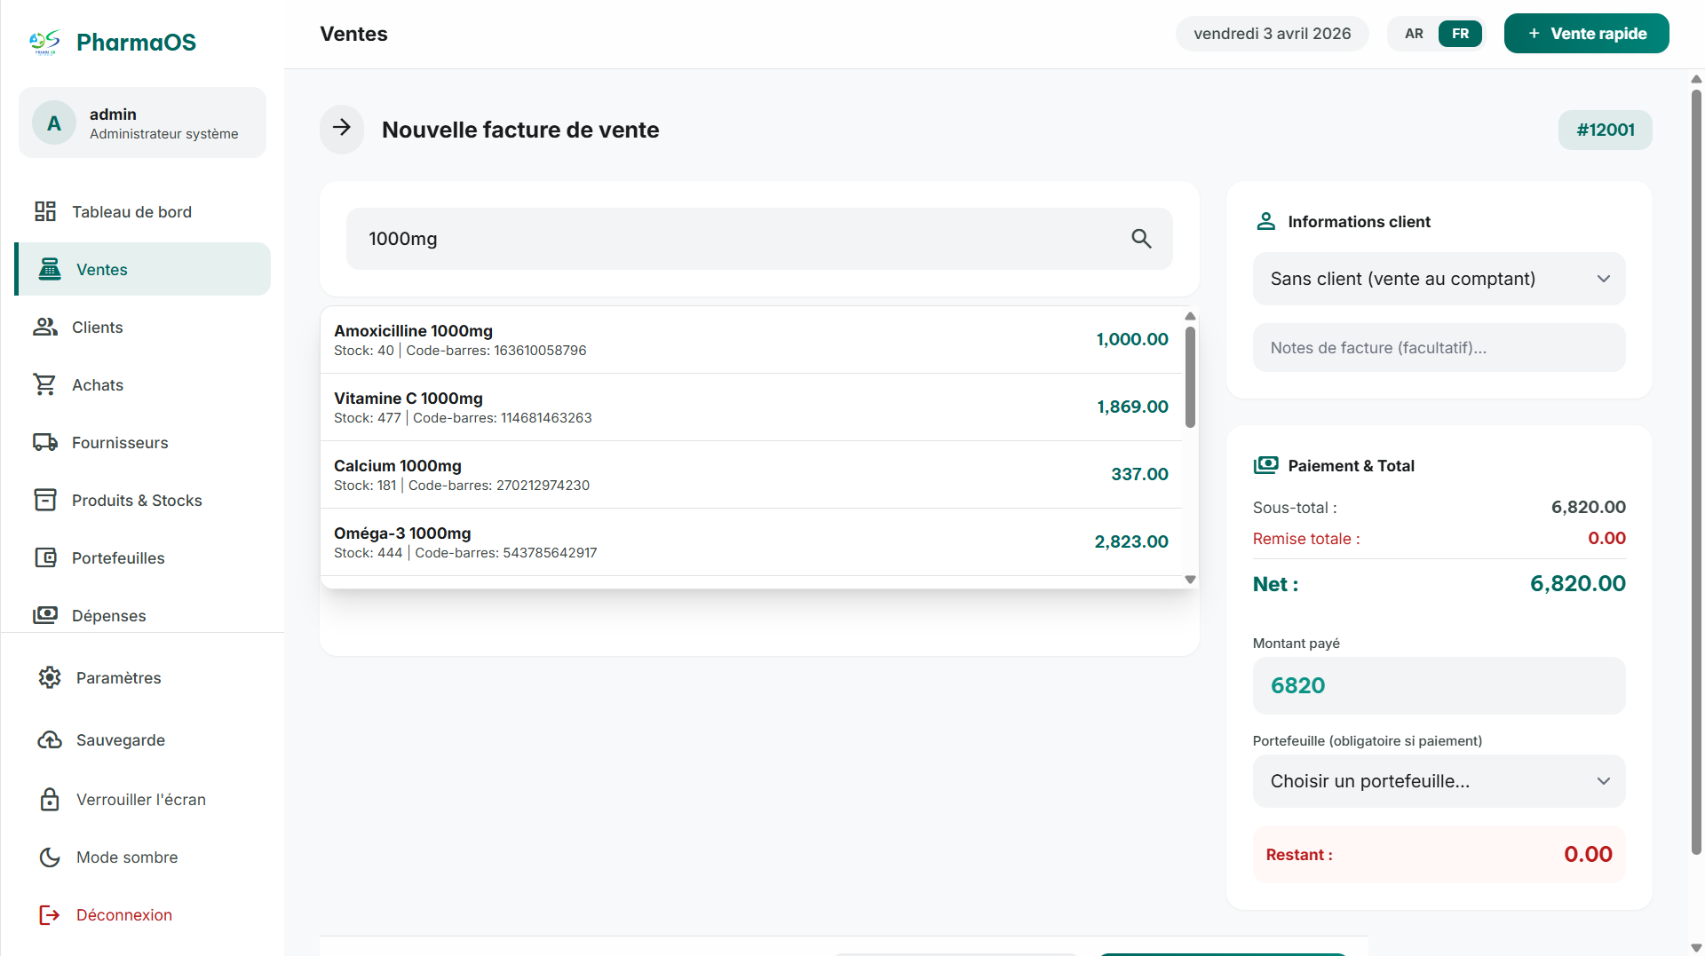Image resolution: width=1705 pixels, height=956 pixels.
Task: Open the Choisir un portefeuille dropdown
Action: [x=1439, y=781]
